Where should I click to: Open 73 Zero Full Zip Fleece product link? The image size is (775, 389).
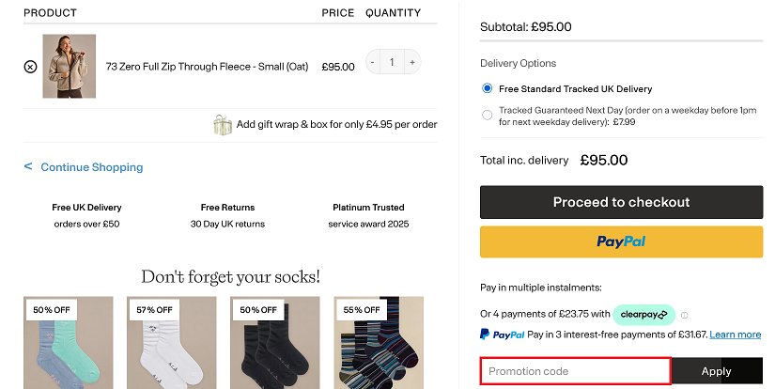coord(207,67)
